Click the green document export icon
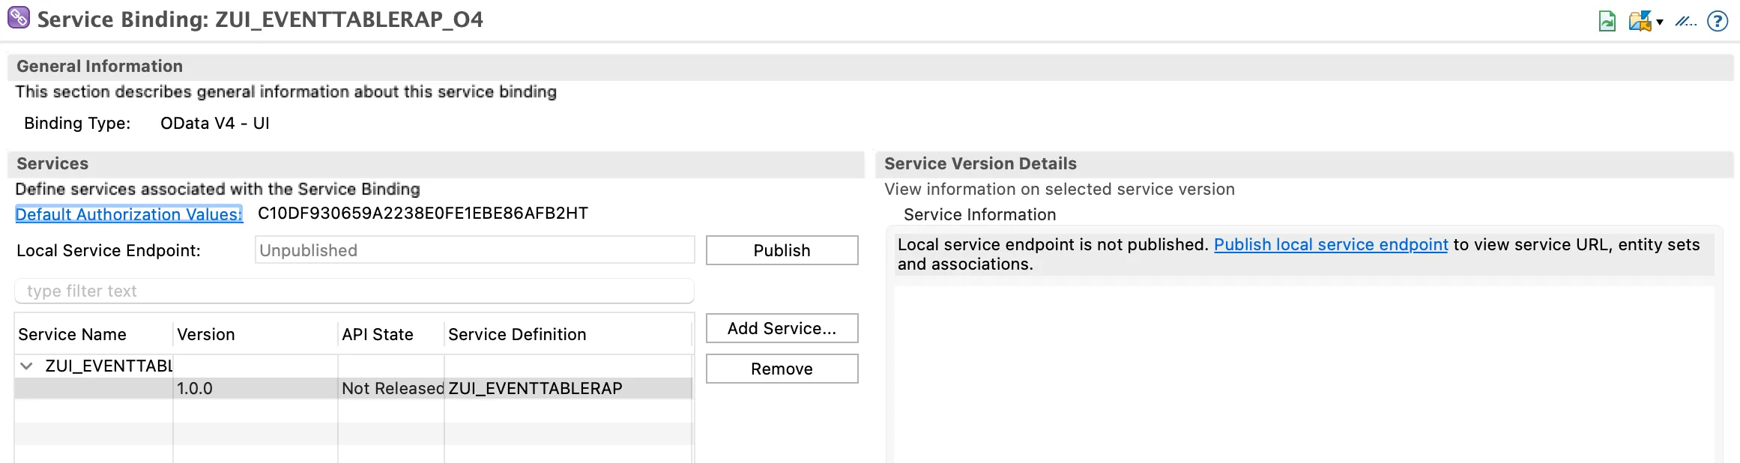 (1607, 21)
